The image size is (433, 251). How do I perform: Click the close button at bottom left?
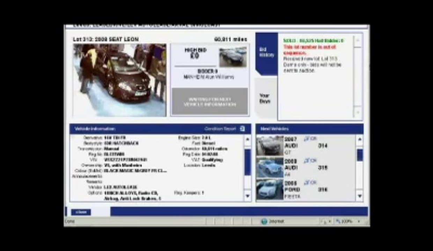click(81, 212)
